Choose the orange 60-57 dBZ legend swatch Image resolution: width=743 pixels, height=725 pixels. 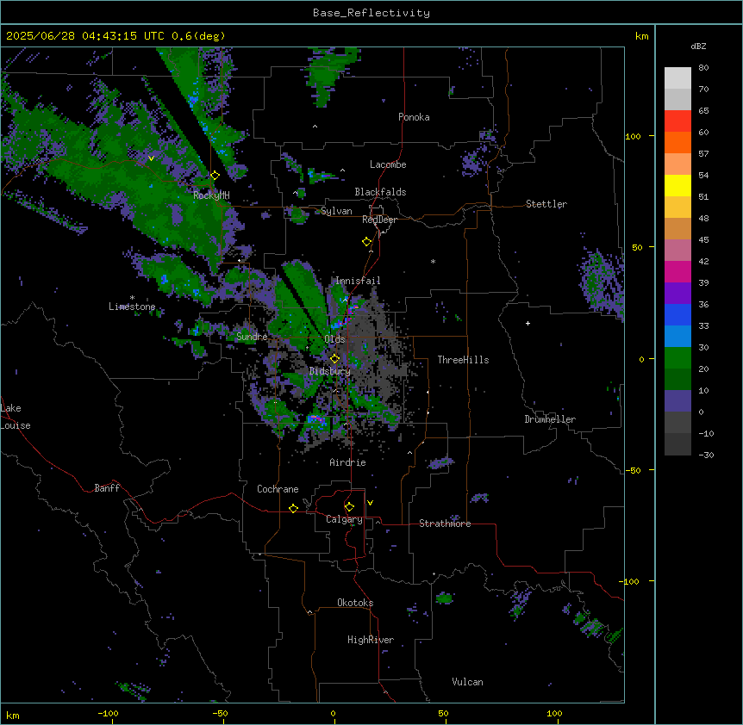coord(677,142)
